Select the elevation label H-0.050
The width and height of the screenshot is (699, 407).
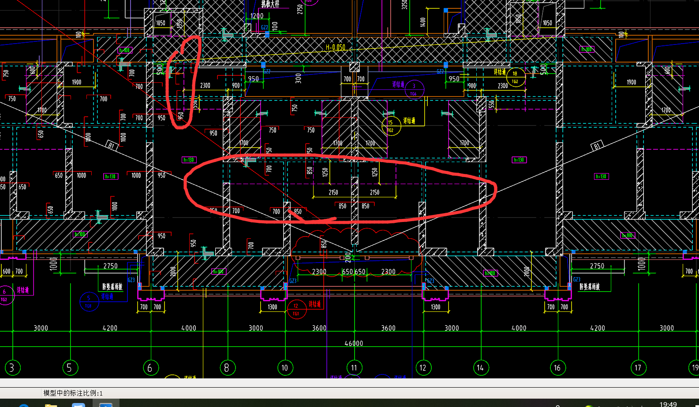336,47
